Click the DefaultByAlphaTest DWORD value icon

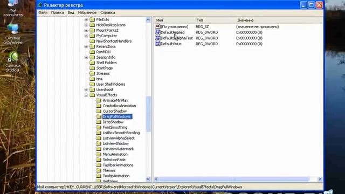[x=157, y=38]
